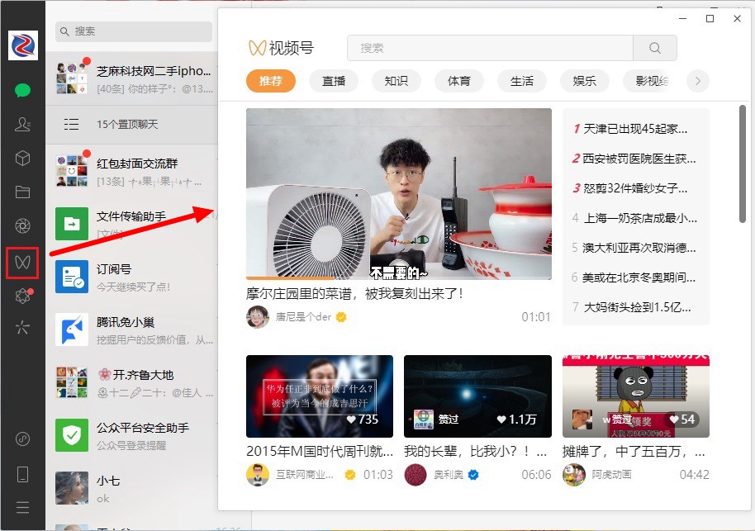Open the Mini Programs icon in sidebar

pos(22,328)
